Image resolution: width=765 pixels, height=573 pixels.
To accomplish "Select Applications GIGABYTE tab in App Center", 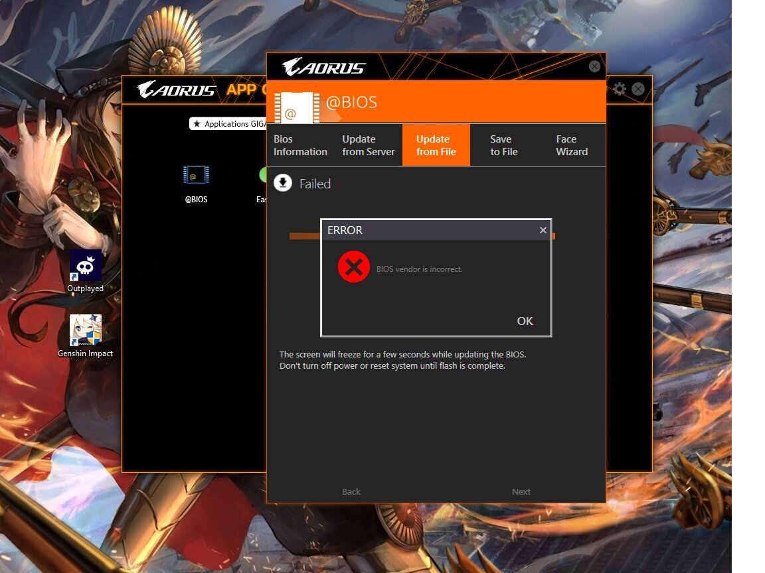I will pos(228,124).
